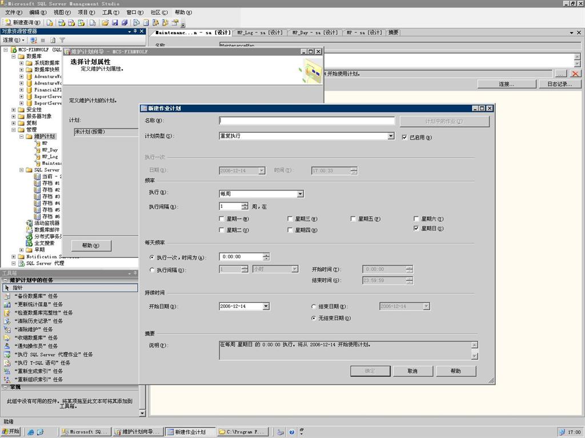
Task: Select 执行间隔 radio button under 每天频率
Action: point(152,270)
